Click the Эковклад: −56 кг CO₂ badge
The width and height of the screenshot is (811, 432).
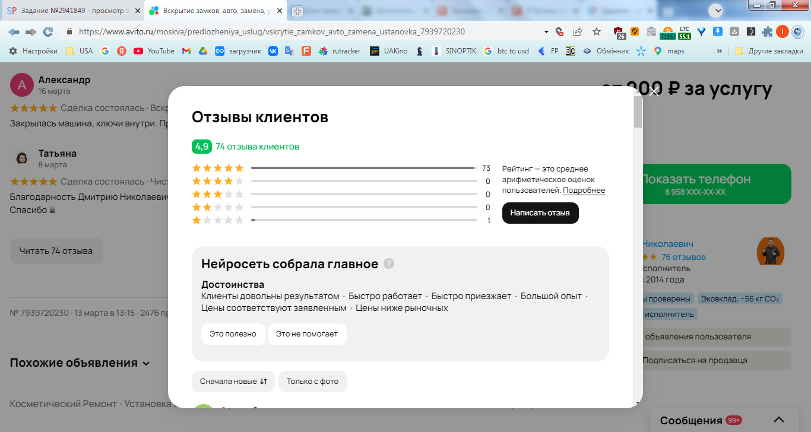(740, 299)
